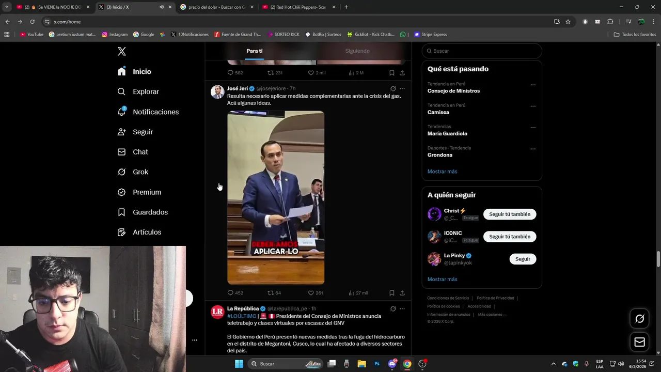Open La República profile avatar
This screenshot has width=661, height=372.
click(x=217, y=312)
